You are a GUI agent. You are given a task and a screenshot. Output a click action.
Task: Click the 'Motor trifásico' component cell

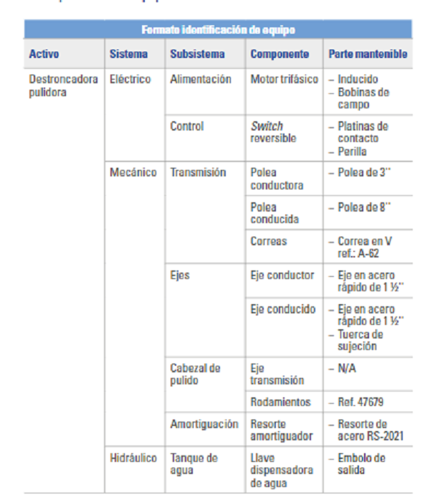coord(285,80)
